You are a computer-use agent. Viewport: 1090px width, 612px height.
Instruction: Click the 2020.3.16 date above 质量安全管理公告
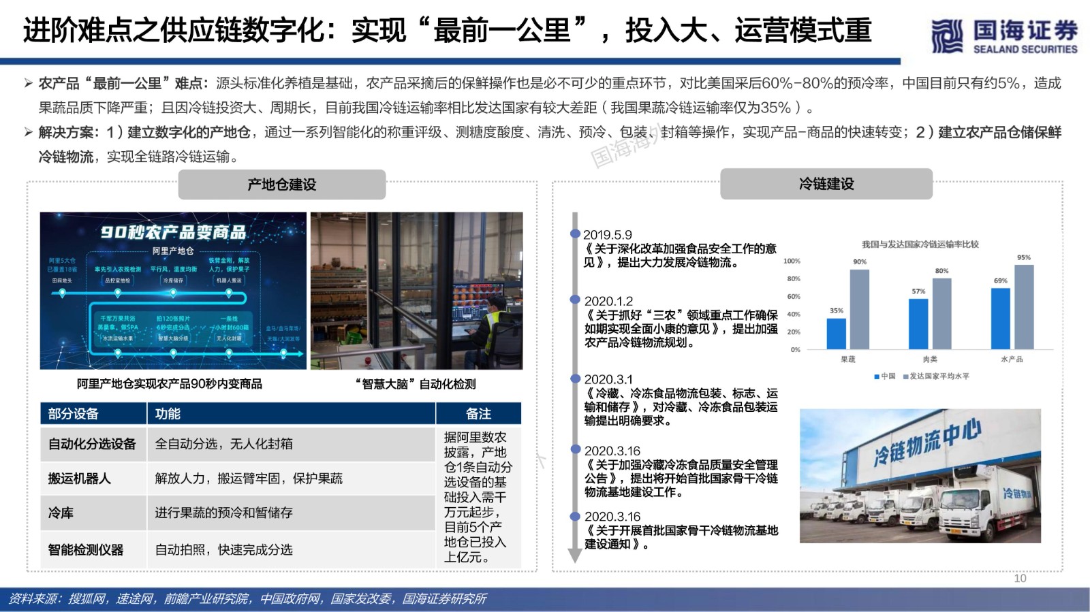(612, 451)
